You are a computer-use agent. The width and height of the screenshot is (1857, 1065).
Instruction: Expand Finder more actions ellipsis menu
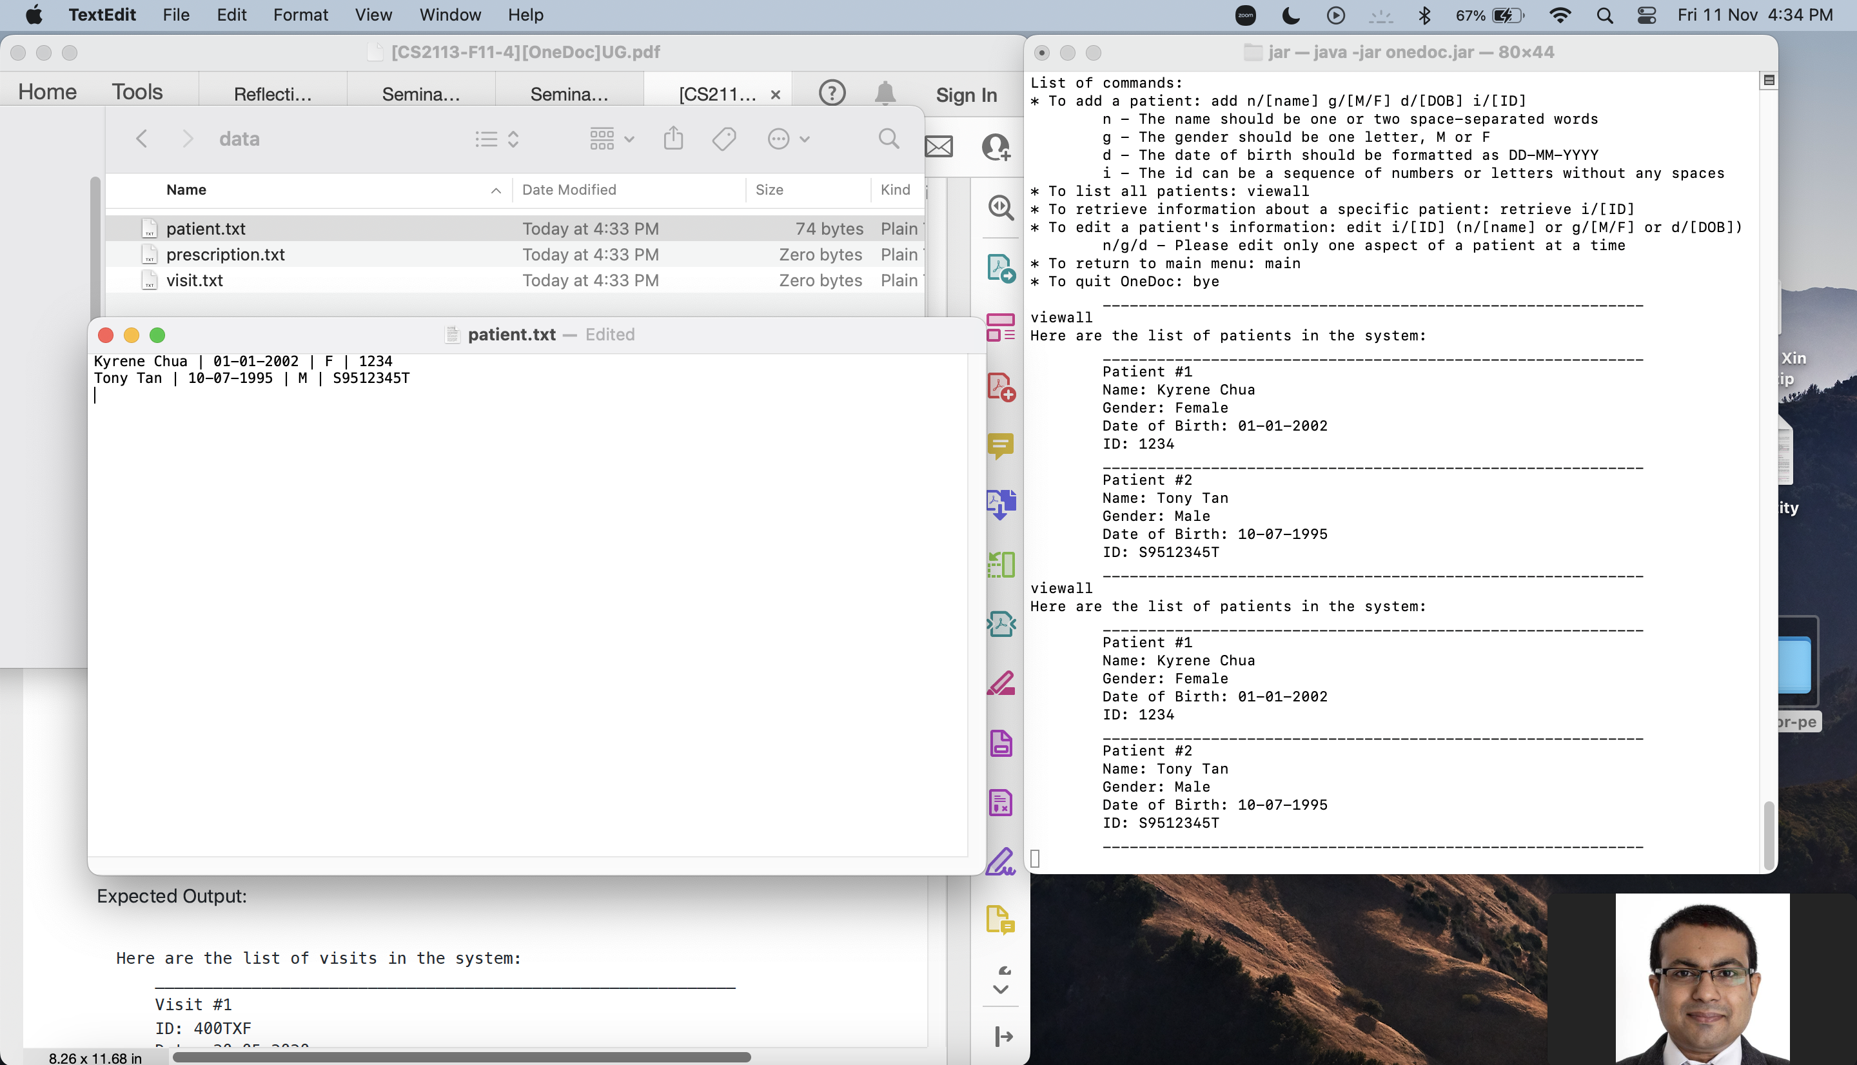coord(788,139)
